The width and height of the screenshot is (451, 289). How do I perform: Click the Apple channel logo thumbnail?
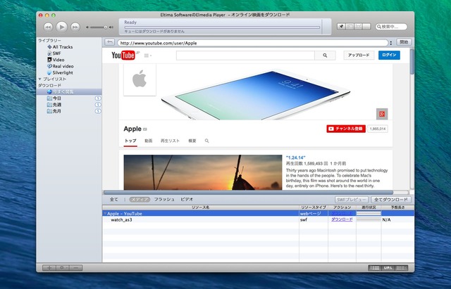pyautogui.click(x=140, y=79)
